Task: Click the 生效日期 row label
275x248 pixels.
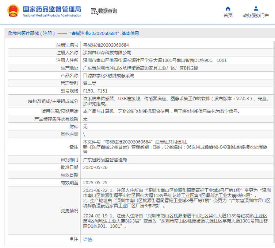Action: pyautogui.click(x=69, y=175)
